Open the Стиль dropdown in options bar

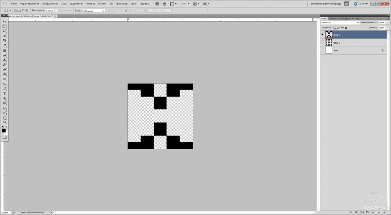[x=93, y=11]
